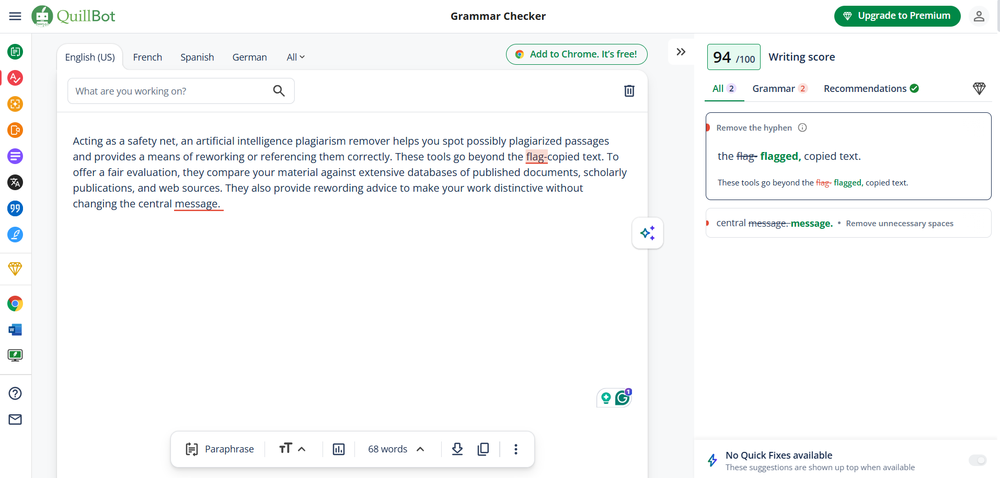Toggle the Quick Fixes switch
Screen dimensions: 1000x478
[977, 460]
